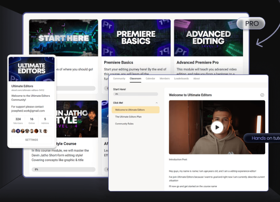Screen dimensions: 280x202
Task: Click the josepheid.work@gmail.com contact email
Action: pyautogui.click(x=28, y=111)
